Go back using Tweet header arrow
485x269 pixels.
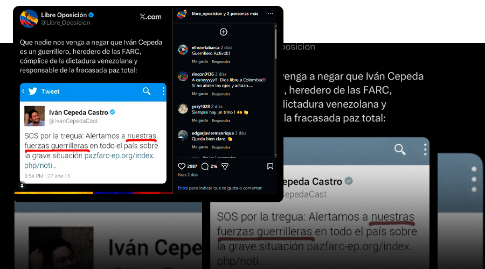(23, 91)
